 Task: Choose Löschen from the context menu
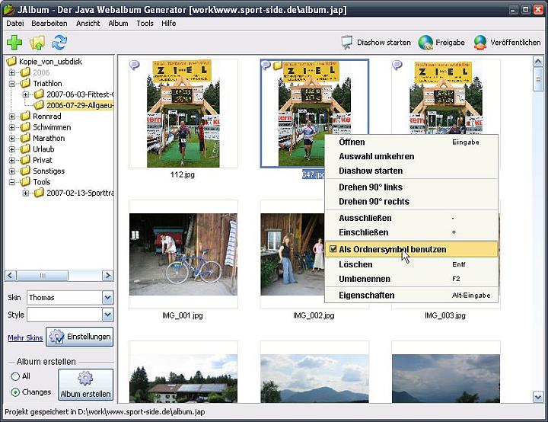tap(411, 264)
